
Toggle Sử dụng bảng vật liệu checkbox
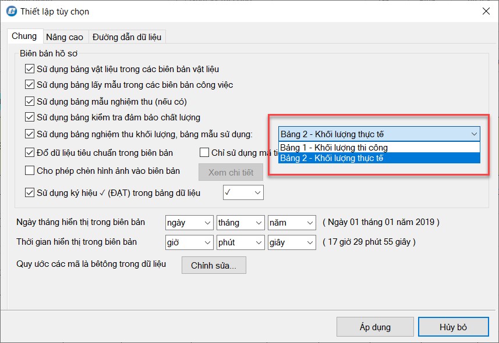click(x=30, y=69)
